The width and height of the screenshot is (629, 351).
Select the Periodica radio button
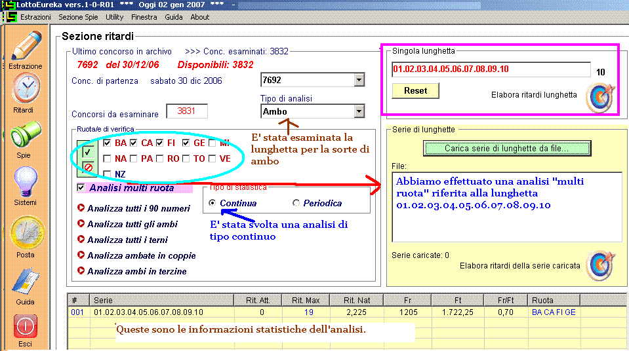296,203
